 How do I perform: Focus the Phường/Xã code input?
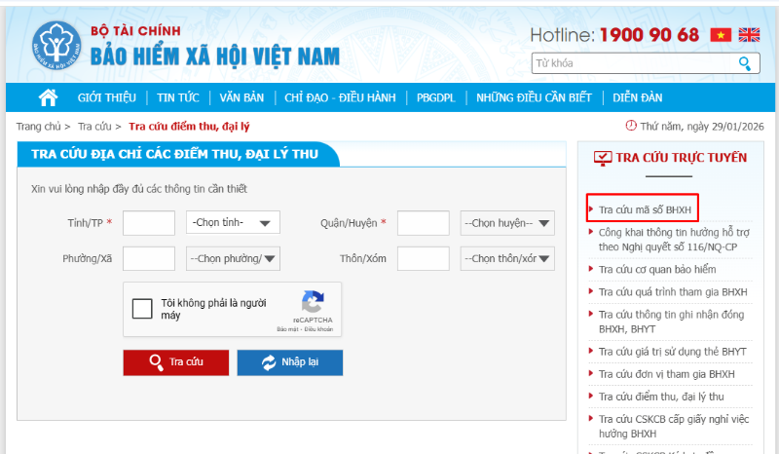pyautogui.click(x=149, y=258)
